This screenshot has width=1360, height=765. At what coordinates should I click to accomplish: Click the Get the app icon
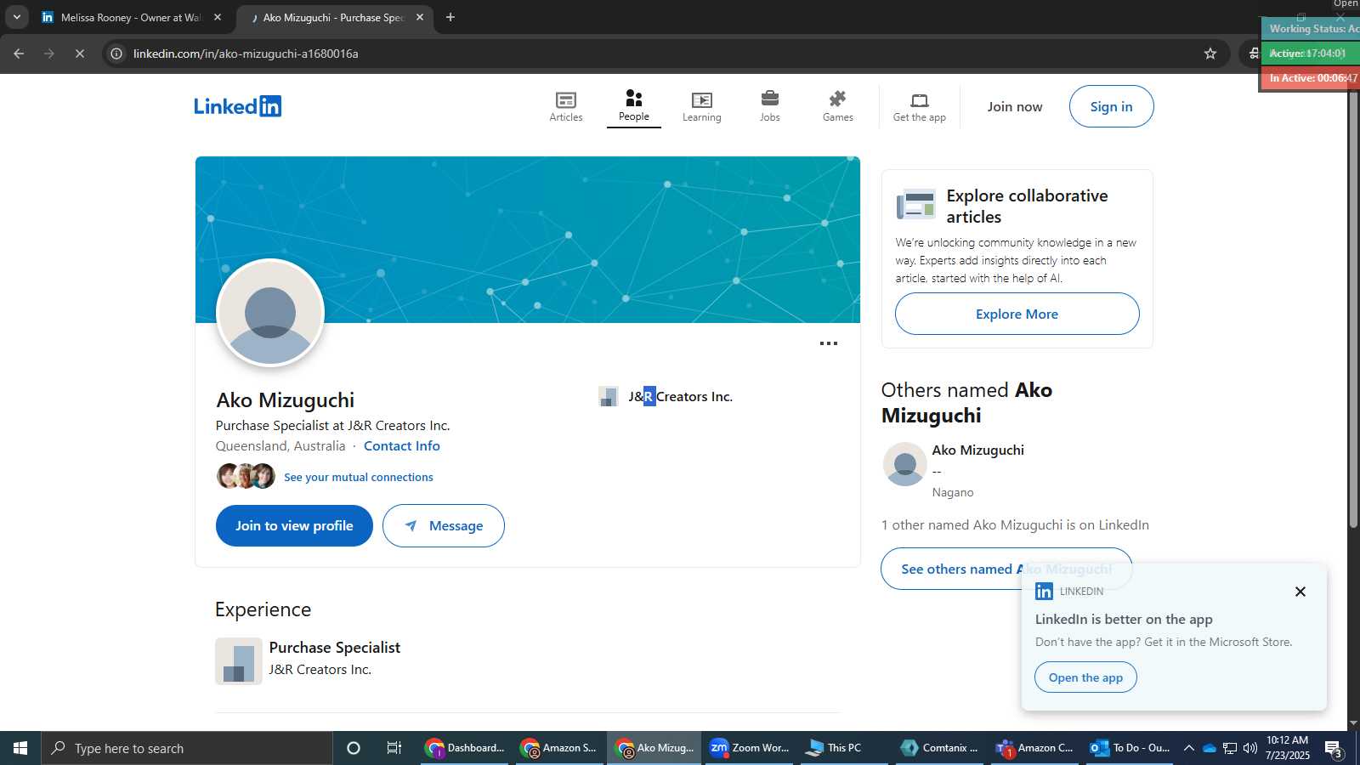[x=920, y=106]
